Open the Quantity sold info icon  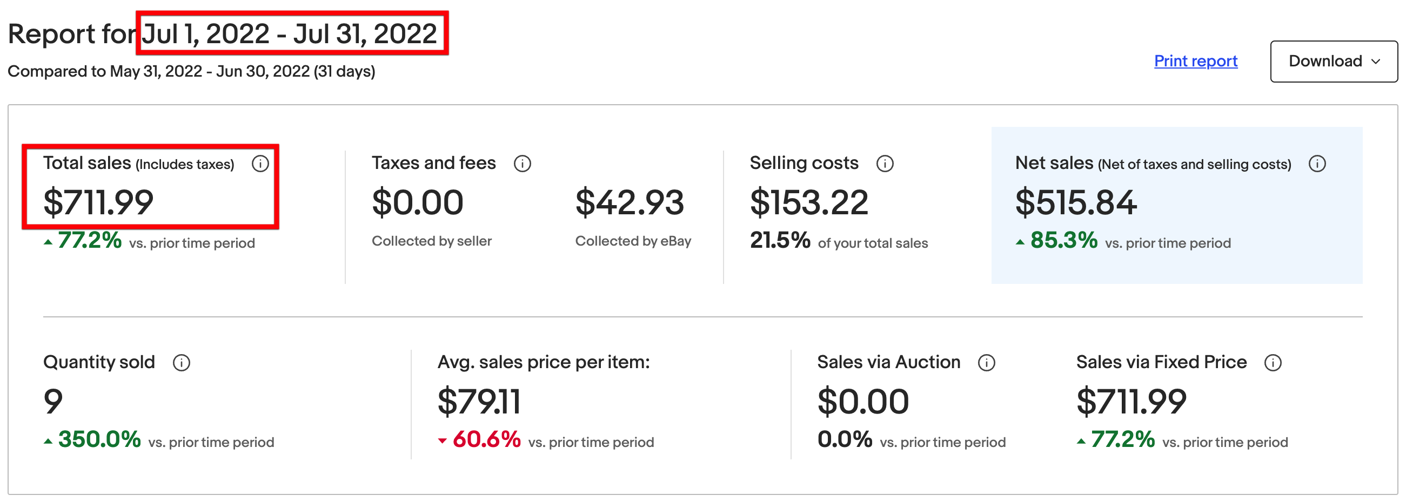tap(182, 363)
